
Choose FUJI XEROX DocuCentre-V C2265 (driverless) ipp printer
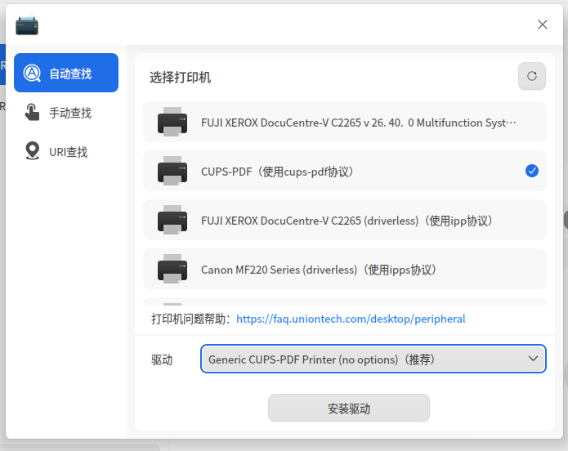(x=345, y=220)
